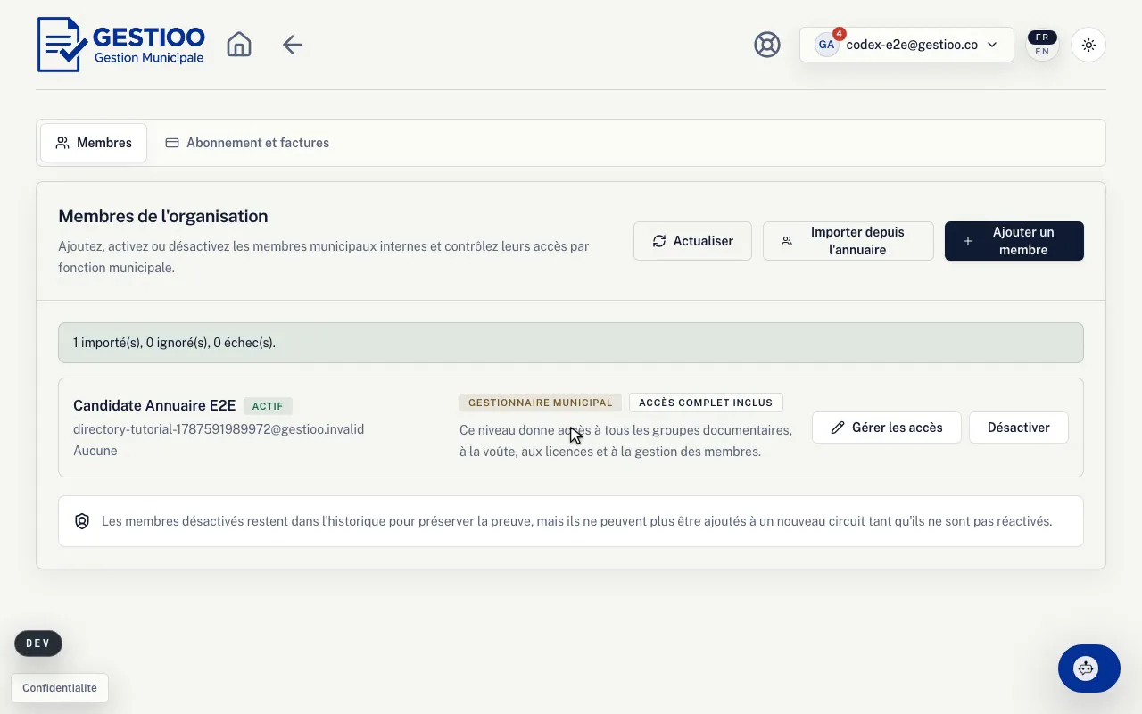Open the help lifebuoy icon
The image size is (1142, 714).
click(767, 45)
